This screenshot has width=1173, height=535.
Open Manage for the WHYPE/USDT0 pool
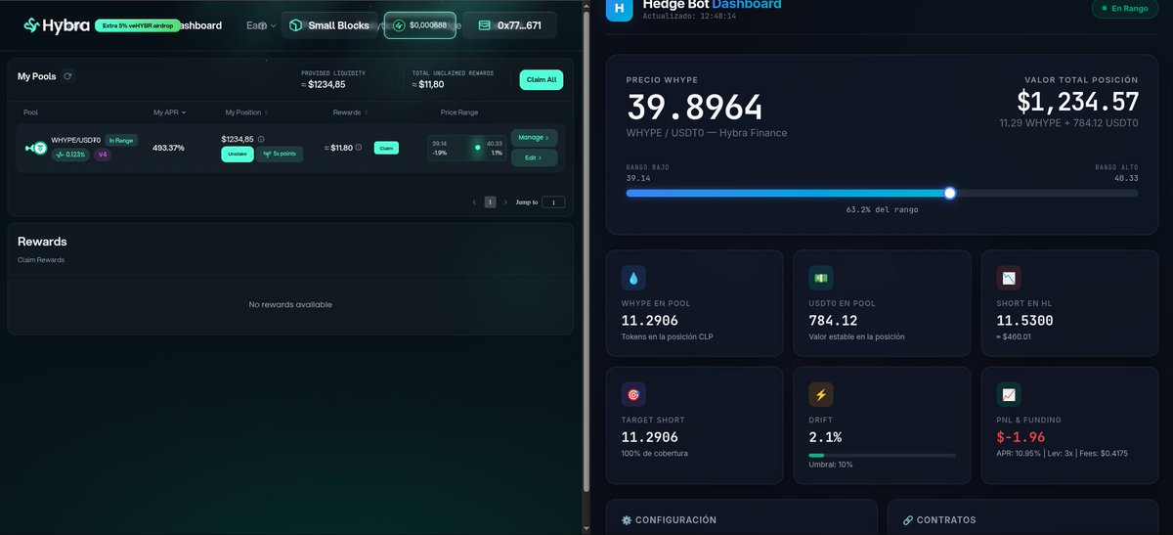point(535,138)
